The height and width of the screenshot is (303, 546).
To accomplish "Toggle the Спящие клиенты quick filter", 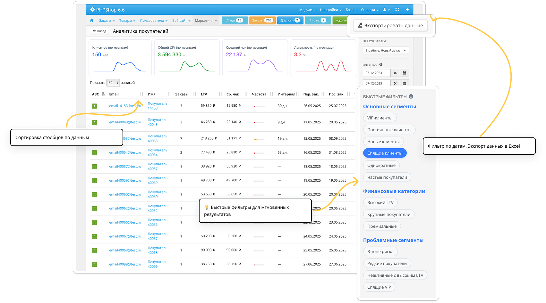I will [385, 153].
